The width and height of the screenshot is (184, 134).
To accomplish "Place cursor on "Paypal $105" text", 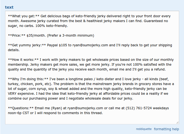I will click(x=57, y=45).
